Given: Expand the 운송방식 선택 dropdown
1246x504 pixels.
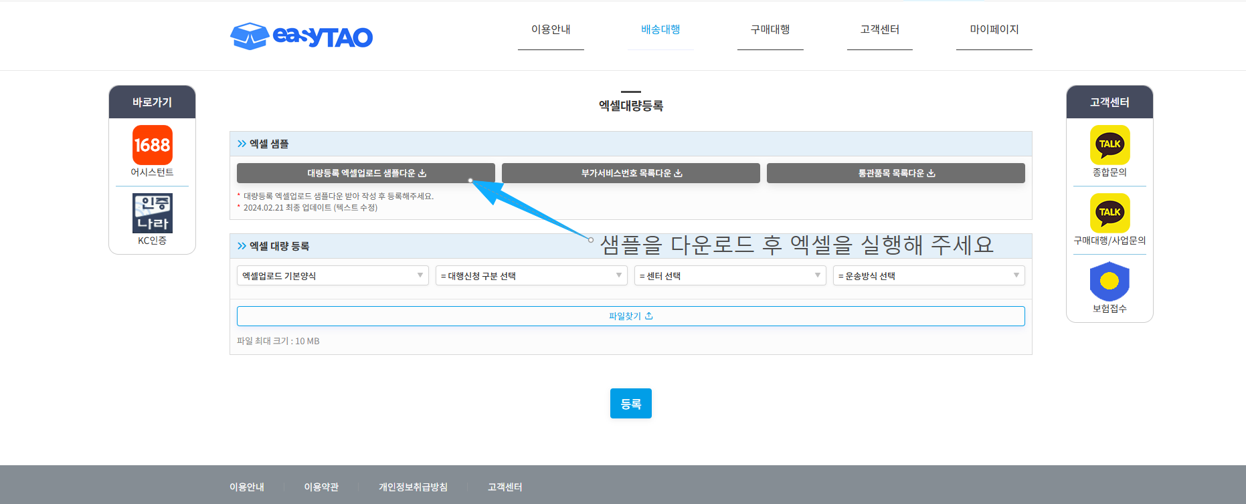Looking at the screenshot, I should (928, 275).
